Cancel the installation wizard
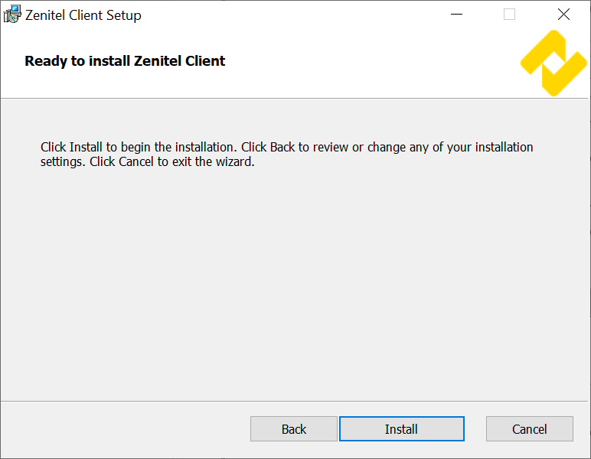 530,429
